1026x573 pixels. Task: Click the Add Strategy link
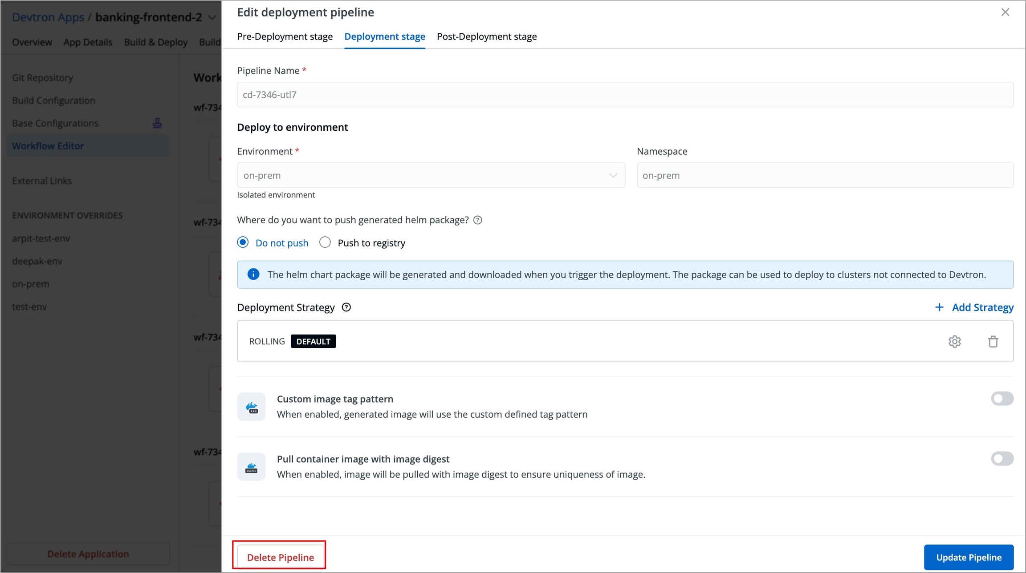click(974, 307)
